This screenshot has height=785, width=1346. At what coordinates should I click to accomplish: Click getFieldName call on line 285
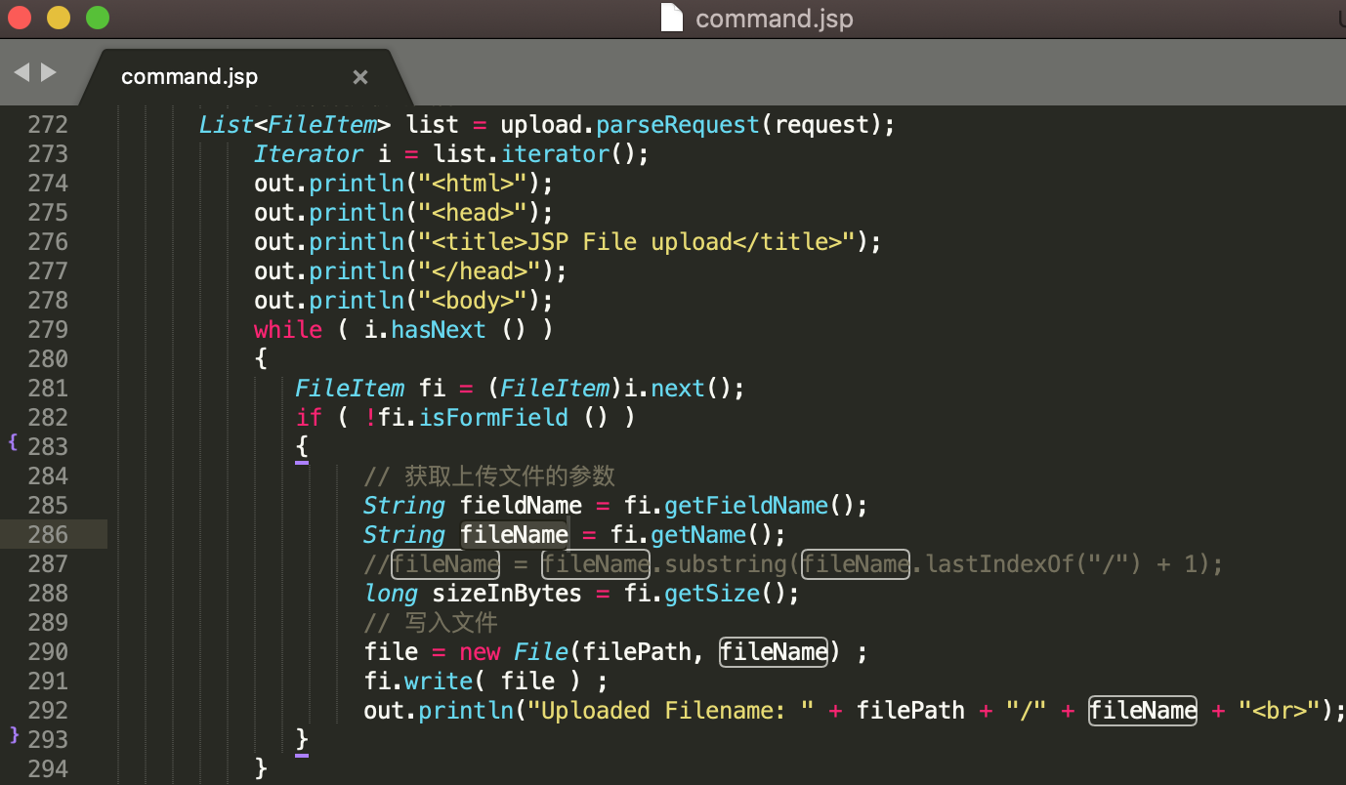746,506
